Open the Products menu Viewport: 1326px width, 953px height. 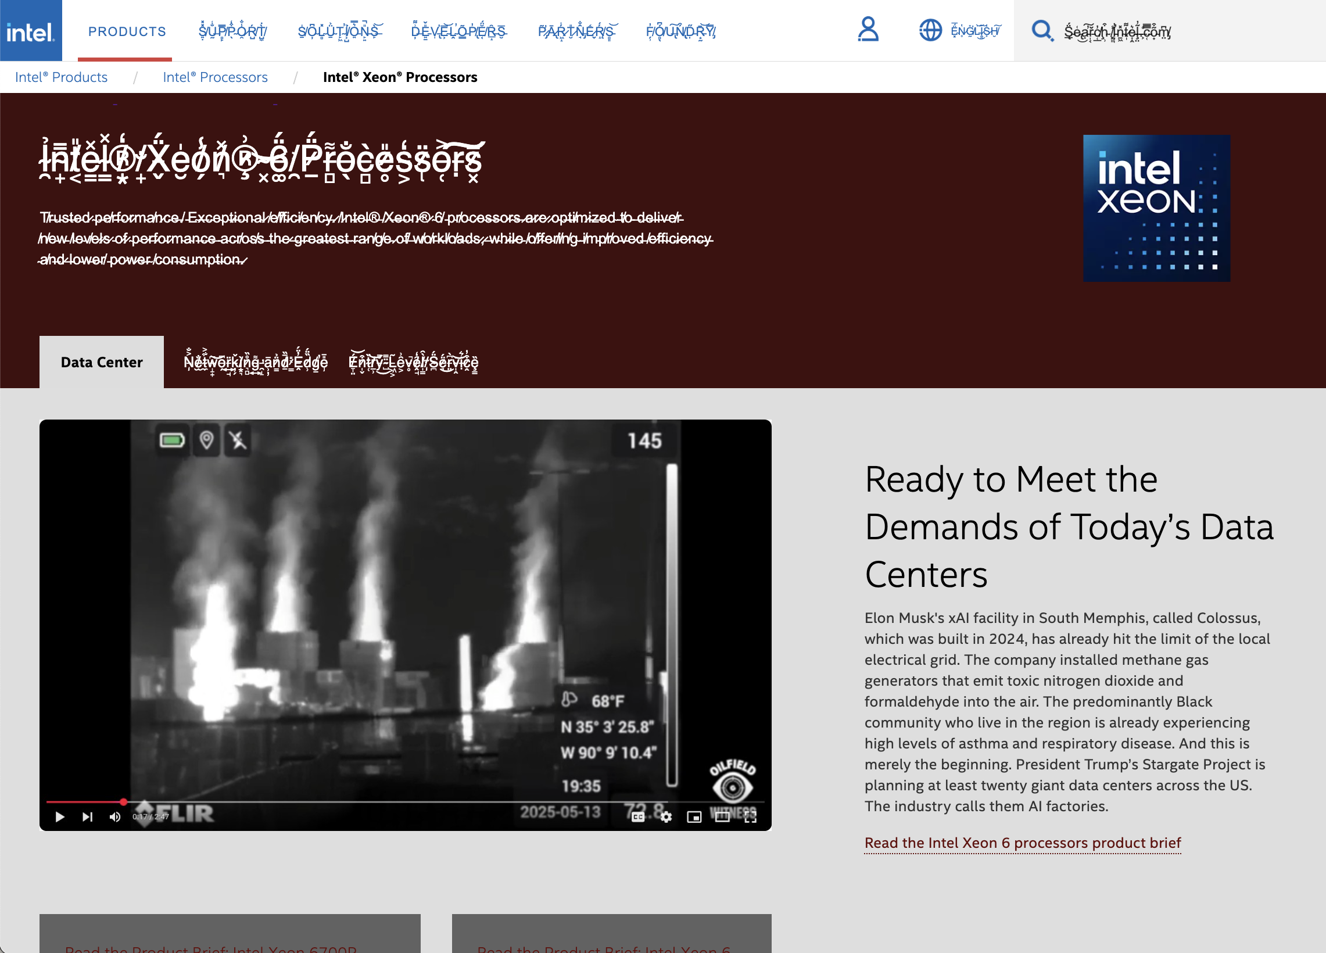(x=127, y=31)
